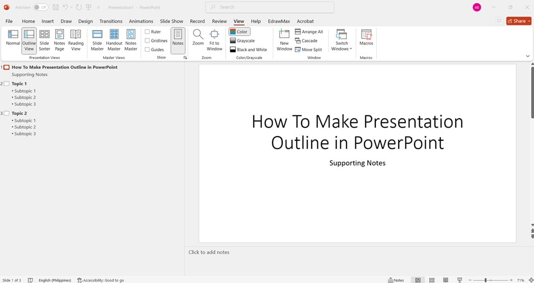Open Notes Page view

[x=60, y=41]
